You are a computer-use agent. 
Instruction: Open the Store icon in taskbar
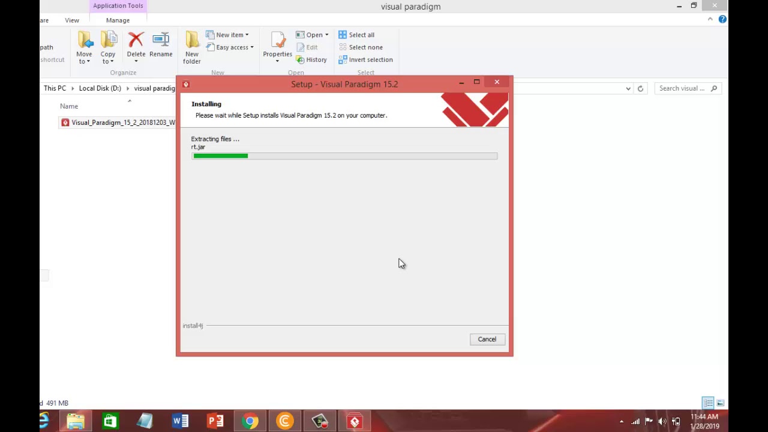110,421
